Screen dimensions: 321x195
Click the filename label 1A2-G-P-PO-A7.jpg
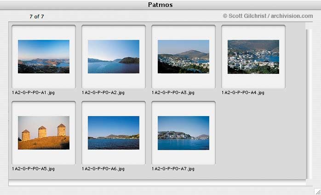pyautogui.click(x=173, y=169)
